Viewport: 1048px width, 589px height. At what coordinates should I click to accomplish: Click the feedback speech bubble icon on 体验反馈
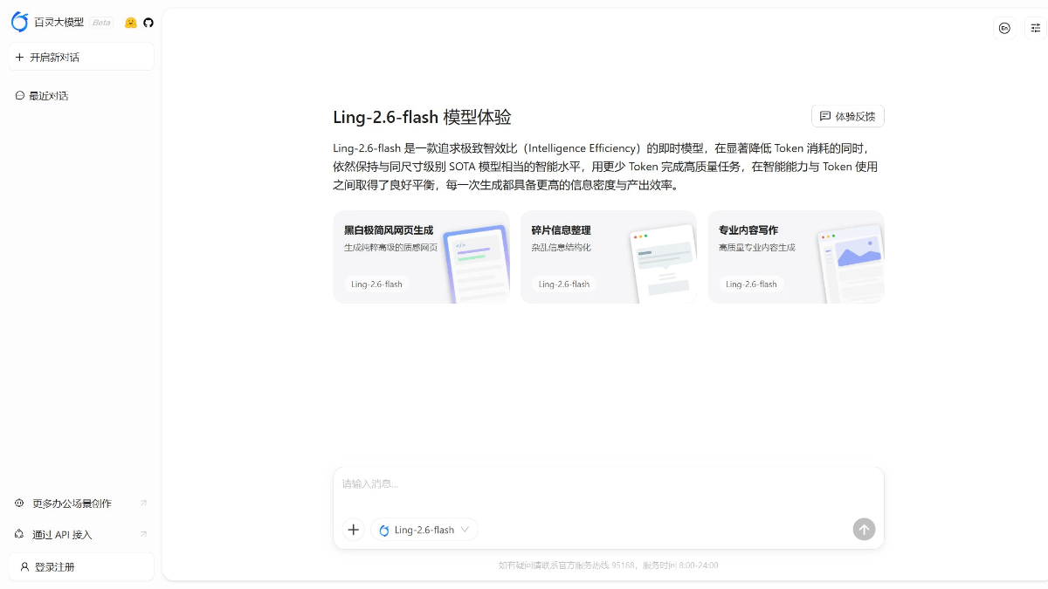point(824,116)
